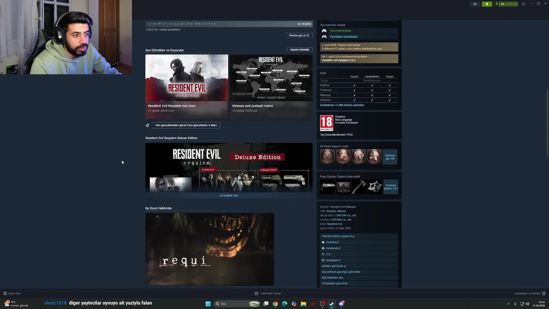This screenshot has width=549, height=309.
Task: Click Desteklenen 14 dilin tümünü görüntüle
Action: [342, 105]
